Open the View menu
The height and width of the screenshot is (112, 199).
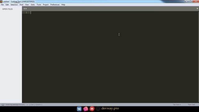[x=27, y=5]
